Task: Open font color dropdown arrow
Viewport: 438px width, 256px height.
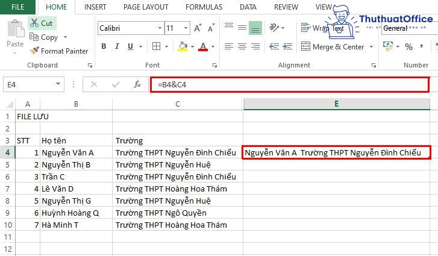Action: [x=213, y=46]
